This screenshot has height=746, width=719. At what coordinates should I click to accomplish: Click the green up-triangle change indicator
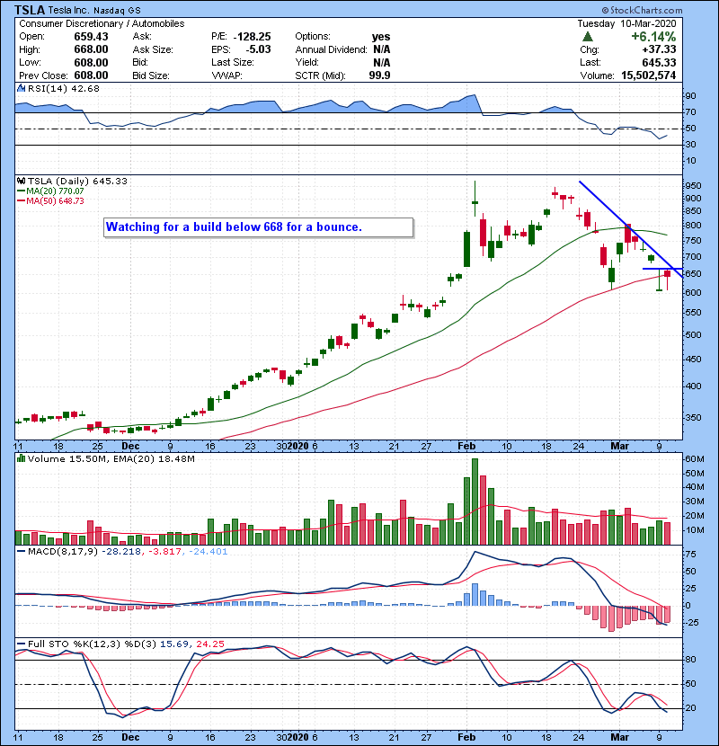[x=588, y=37]
